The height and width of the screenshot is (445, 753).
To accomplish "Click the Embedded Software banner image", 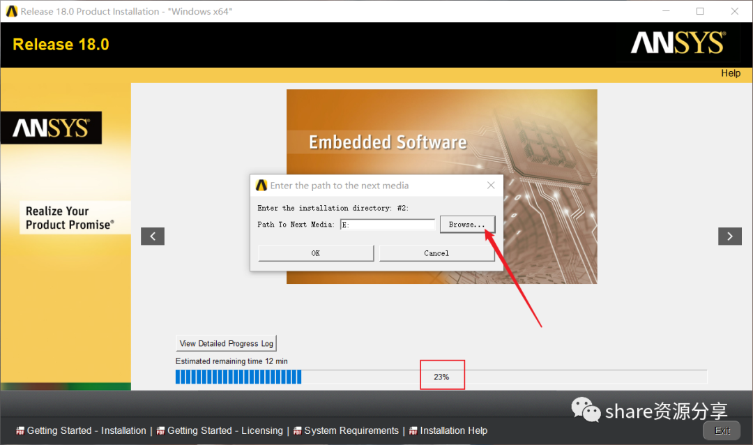I will (x=442, y=186).
